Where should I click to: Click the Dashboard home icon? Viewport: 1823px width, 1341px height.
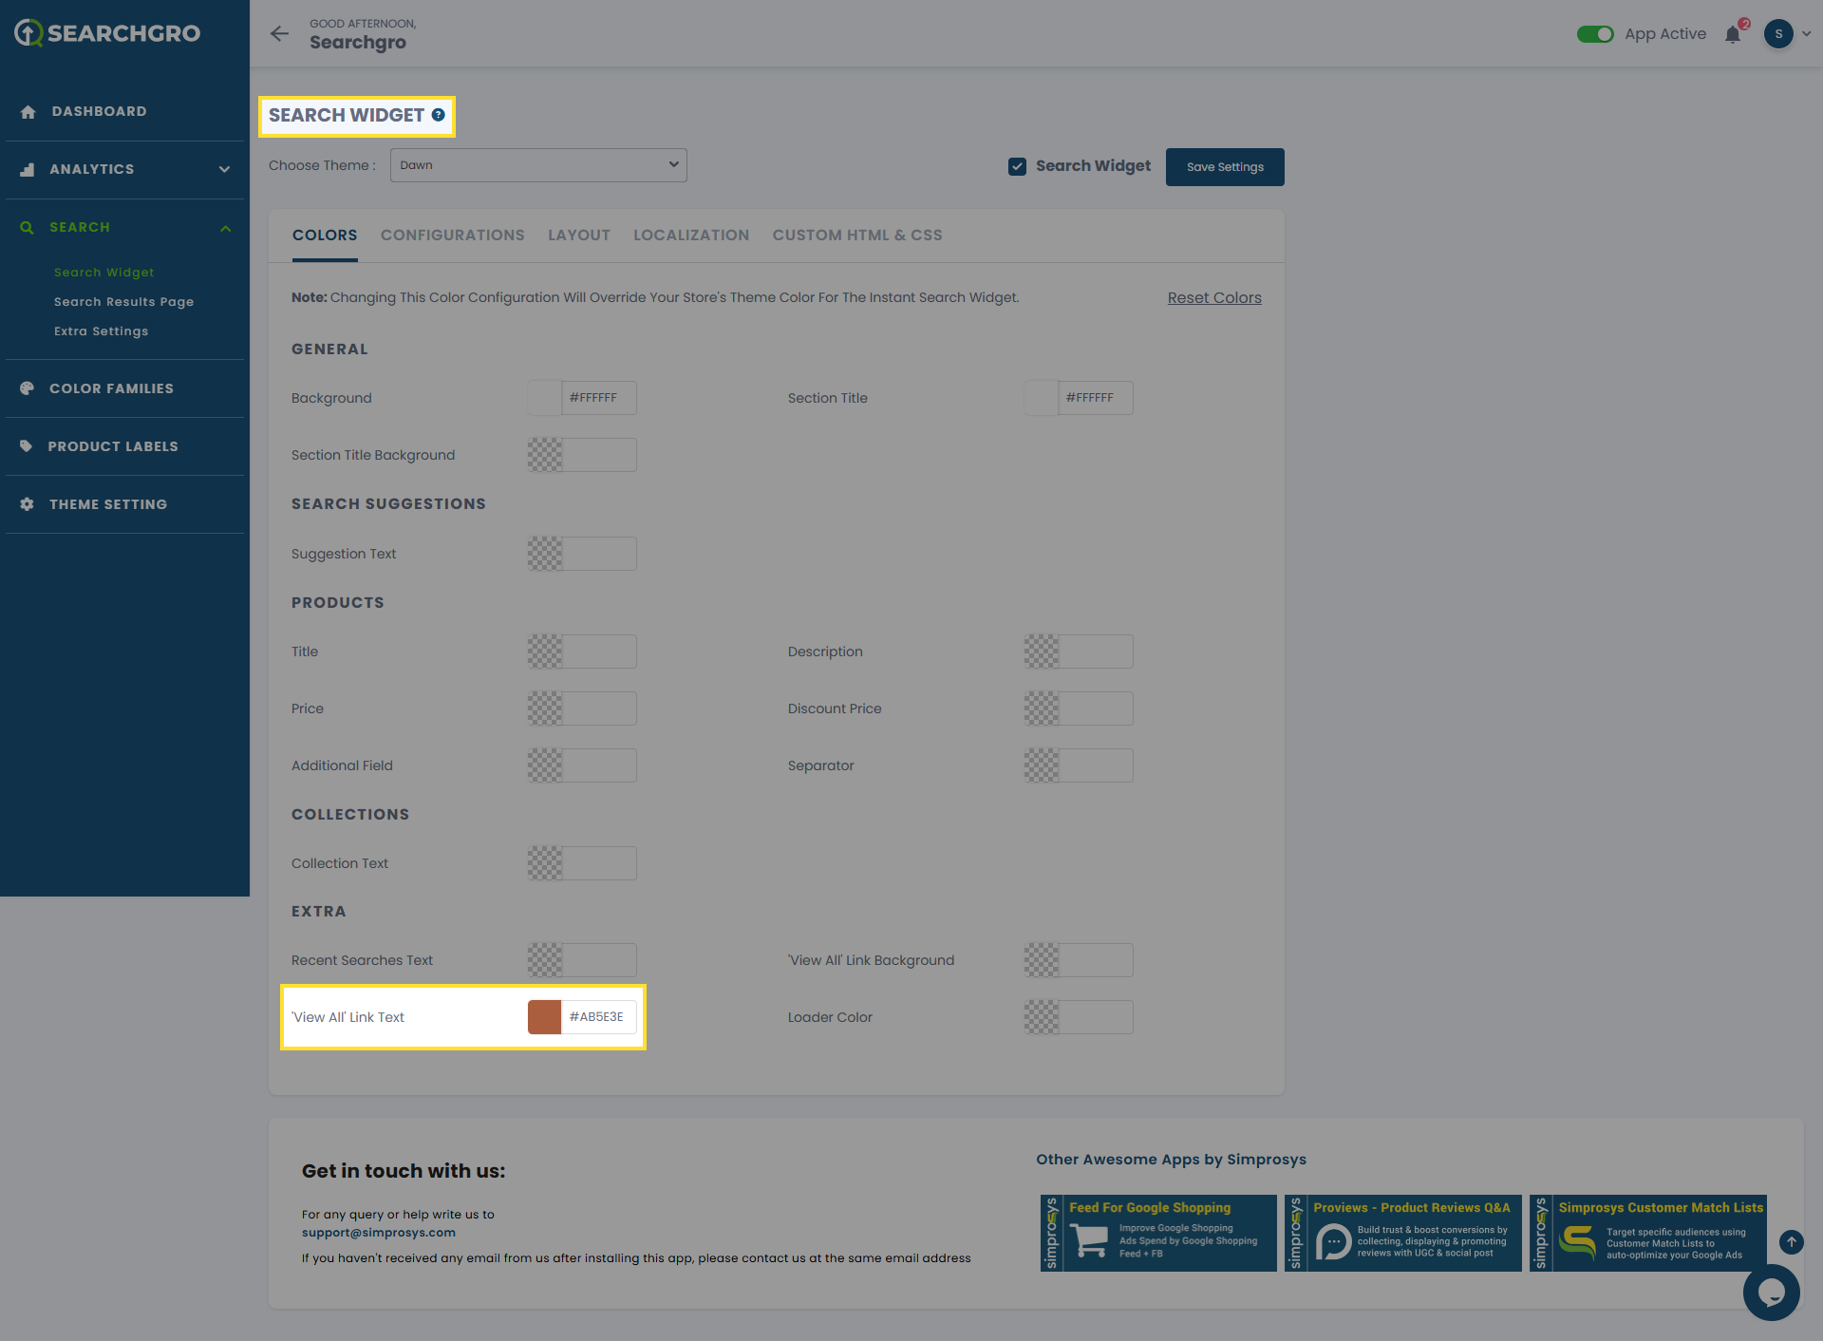tap(28, 112)
